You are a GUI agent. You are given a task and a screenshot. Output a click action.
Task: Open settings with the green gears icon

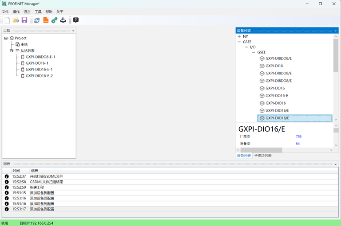54,20
